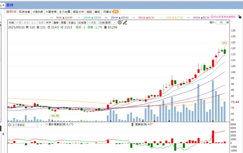Click the latest green candlestick near 121
243x153 pixels.
pos(225,52)
